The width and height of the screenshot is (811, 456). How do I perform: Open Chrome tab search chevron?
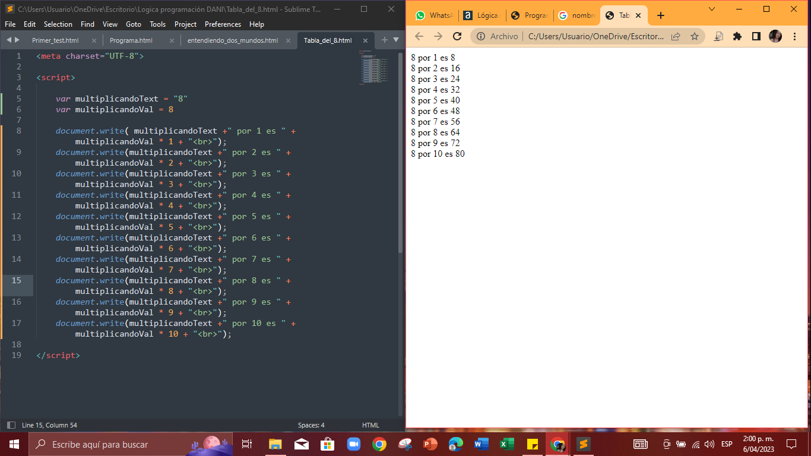712,9
